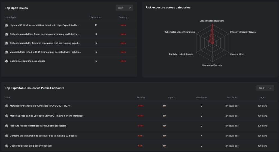Open Critical vulnerabilities in containers via Kubernetes issue

point(45,34)
